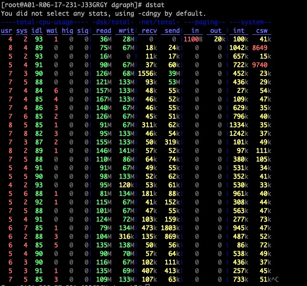Click the 'idl' column header
307x286 pixels.
37,31
